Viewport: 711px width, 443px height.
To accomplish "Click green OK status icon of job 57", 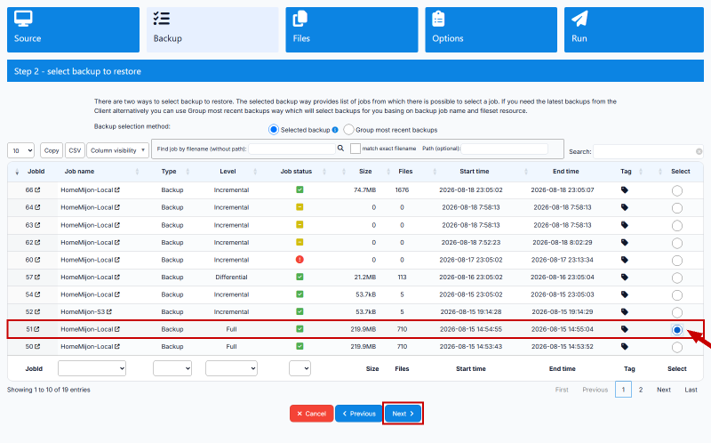I will point(300,277).
